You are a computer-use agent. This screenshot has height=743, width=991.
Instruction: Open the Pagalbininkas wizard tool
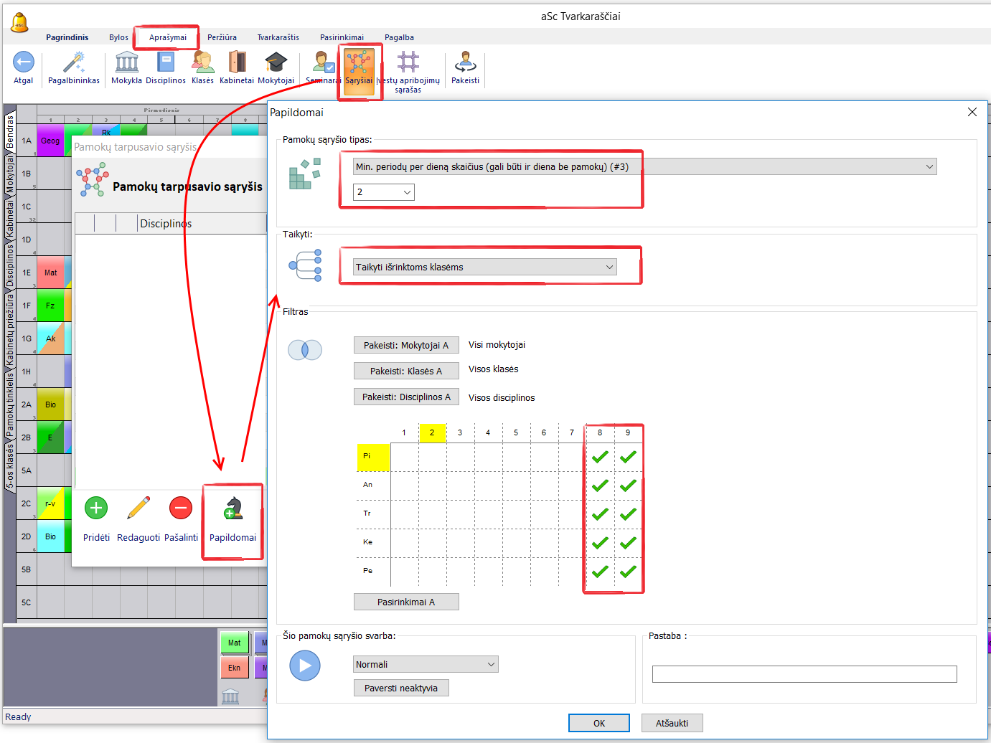(x=74, y=63)
